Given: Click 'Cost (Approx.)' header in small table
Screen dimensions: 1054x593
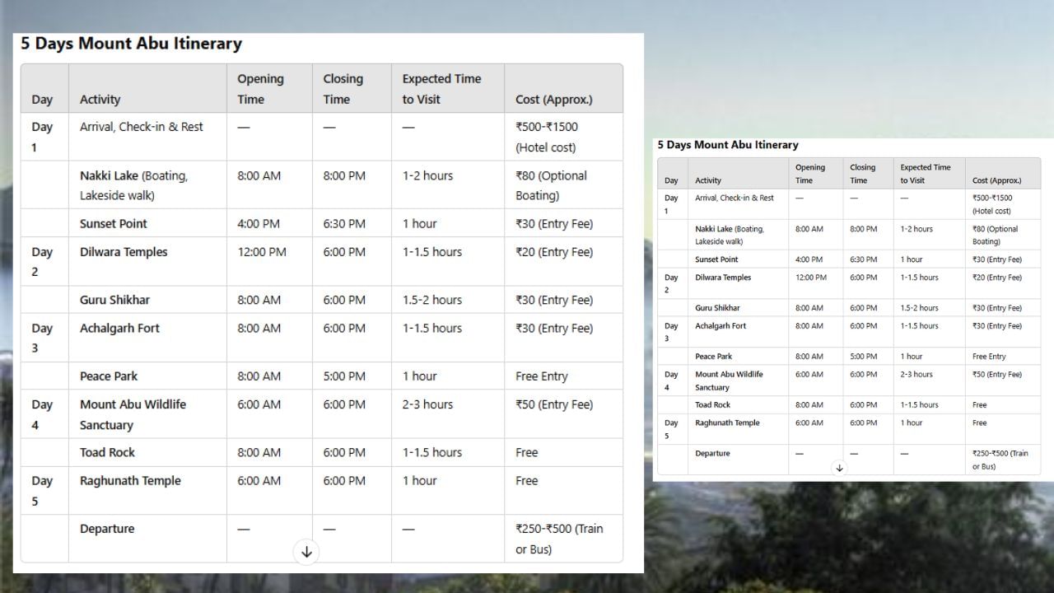Looking at the screenshot, I should pyautogui.click(x=996, y=180).
